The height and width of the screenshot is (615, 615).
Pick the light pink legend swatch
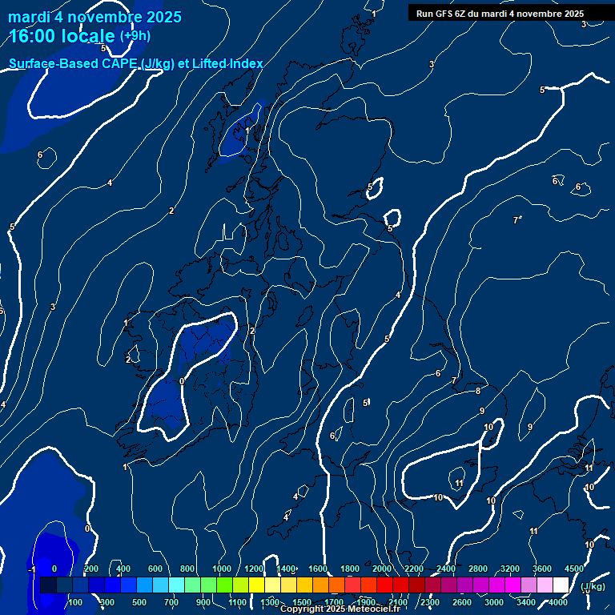point(545,585)
